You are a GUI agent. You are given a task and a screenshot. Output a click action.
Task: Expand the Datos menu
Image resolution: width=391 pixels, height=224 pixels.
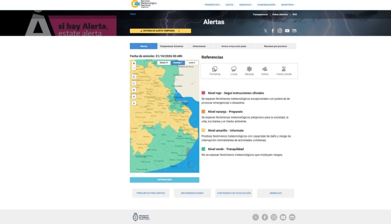coord(230,5)
